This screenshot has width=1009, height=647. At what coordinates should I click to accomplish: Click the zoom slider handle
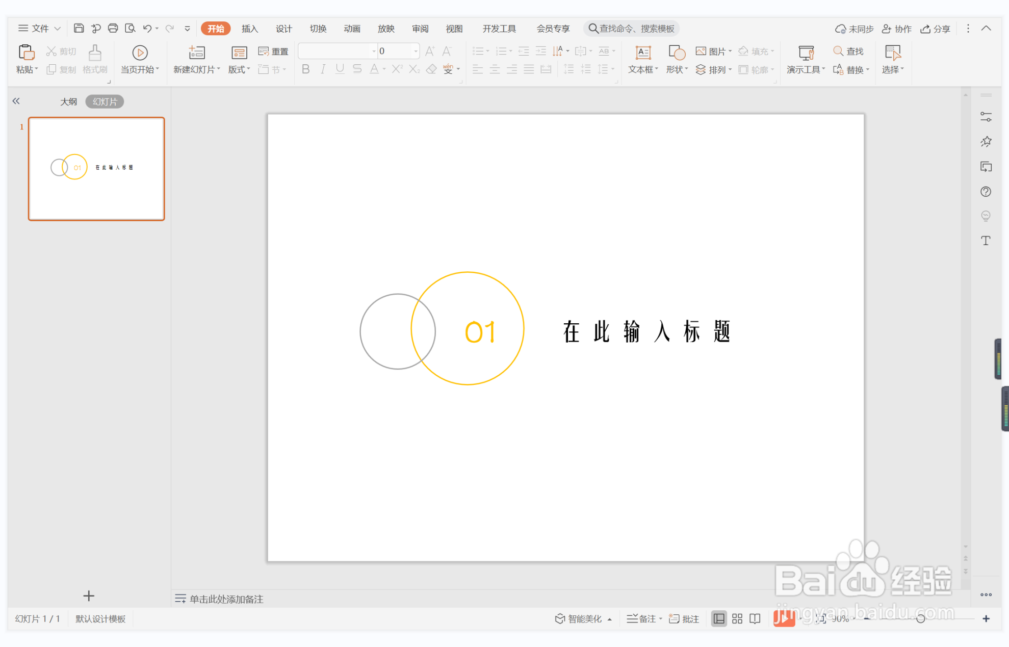[x=921, y=618]
